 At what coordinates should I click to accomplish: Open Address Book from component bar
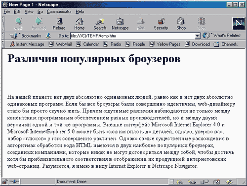click(x=216, y=182)
